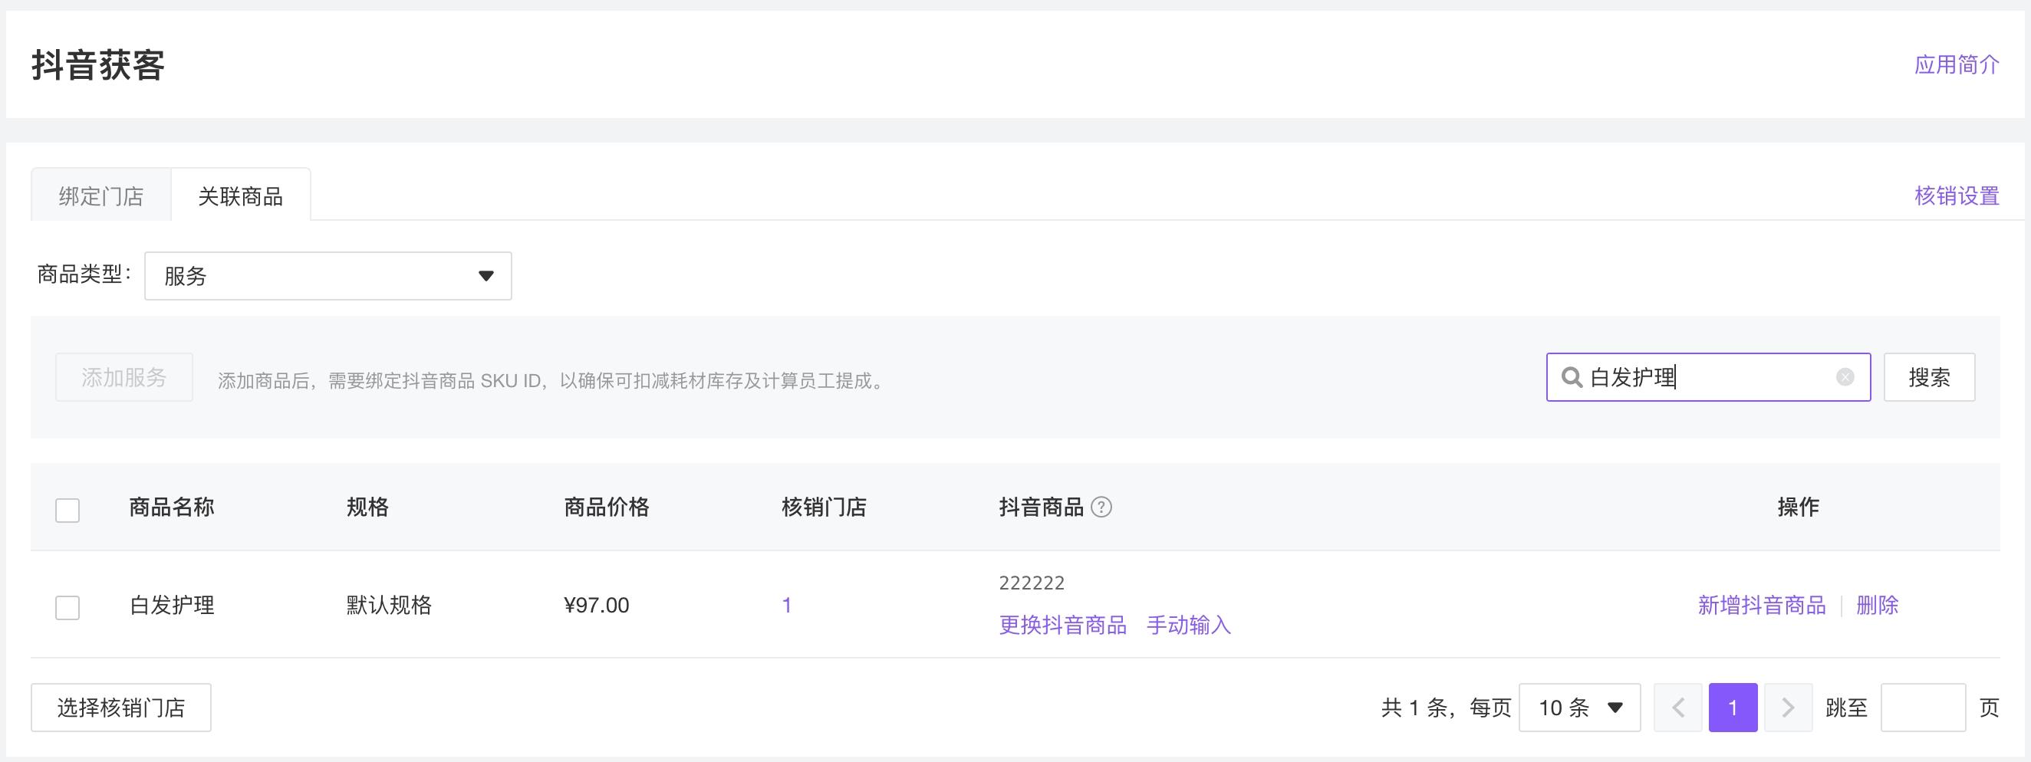This screenshot has width=2031, height=762.
Task: Go to the next page arrow
Action: (1788, 708)
